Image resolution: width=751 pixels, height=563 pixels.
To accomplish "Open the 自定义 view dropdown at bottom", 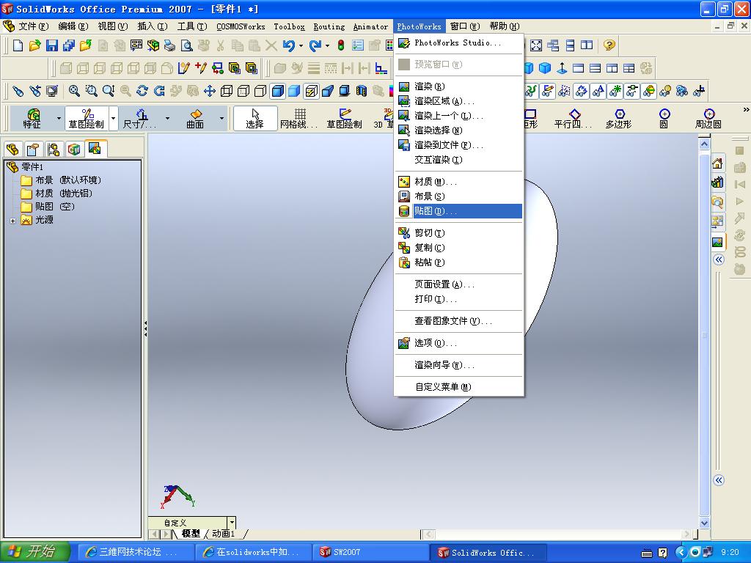I will (232, 522).
